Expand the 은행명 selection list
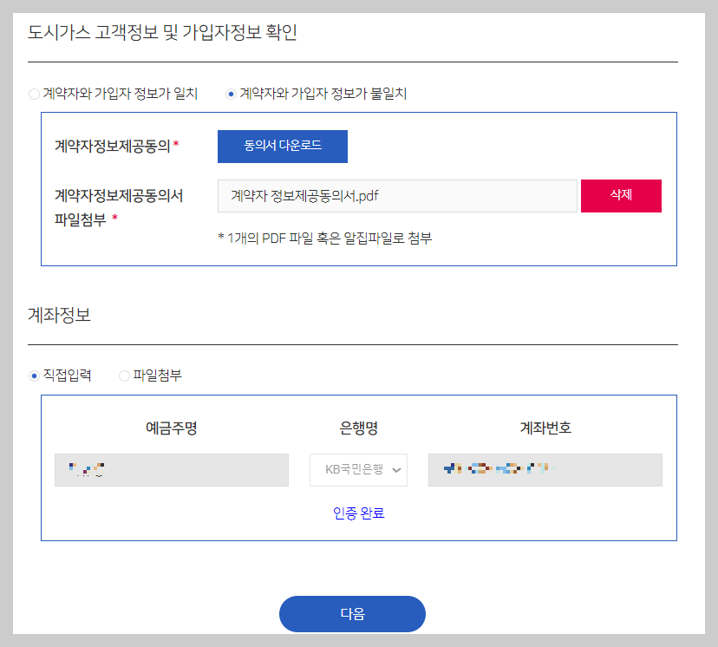Image resolution: width=718 pixels, height=647 pixels. pyautogui.click(x=358, y=469)
